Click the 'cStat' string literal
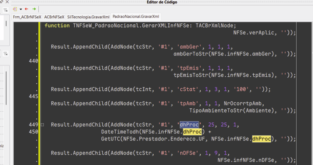The height and width of the screenshot is (165, 313). coord(188,89)
